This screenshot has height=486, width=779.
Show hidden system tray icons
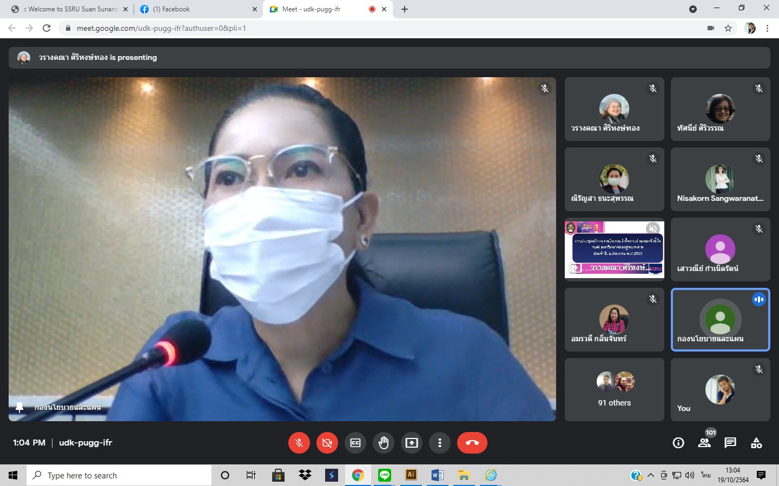pyautogui.click(x=651, y=475)
